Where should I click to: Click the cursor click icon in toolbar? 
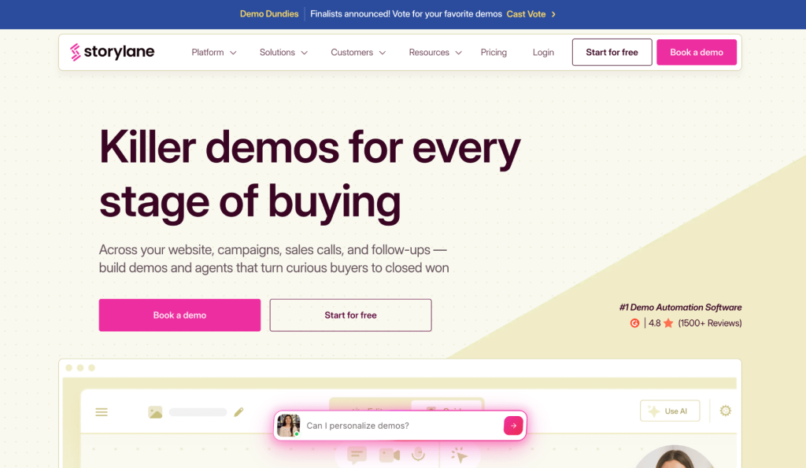point(459,455)
